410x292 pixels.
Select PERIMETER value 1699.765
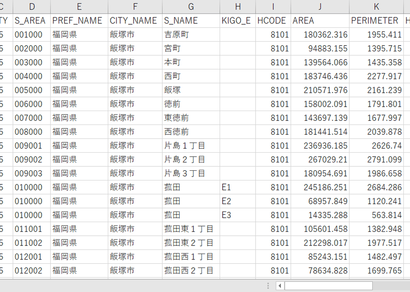[x=377, y=270]
